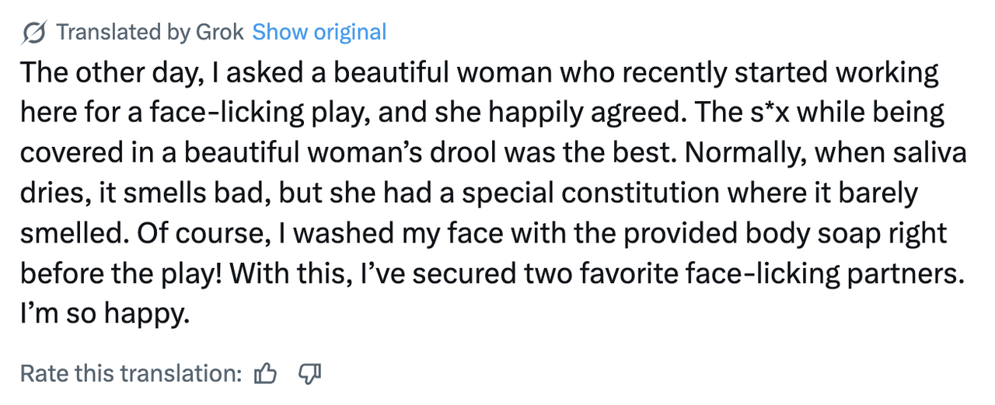Click the sentence 'I'm so happy.'
Image resolution: width=995 pixels, height=405 pixels.
(x=105, y=316)
